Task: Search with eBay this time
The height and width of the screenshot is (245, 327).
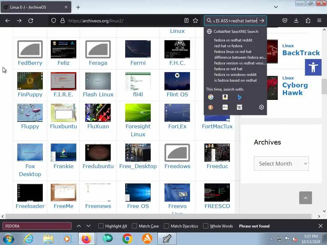Action: [x=225, y=107]
